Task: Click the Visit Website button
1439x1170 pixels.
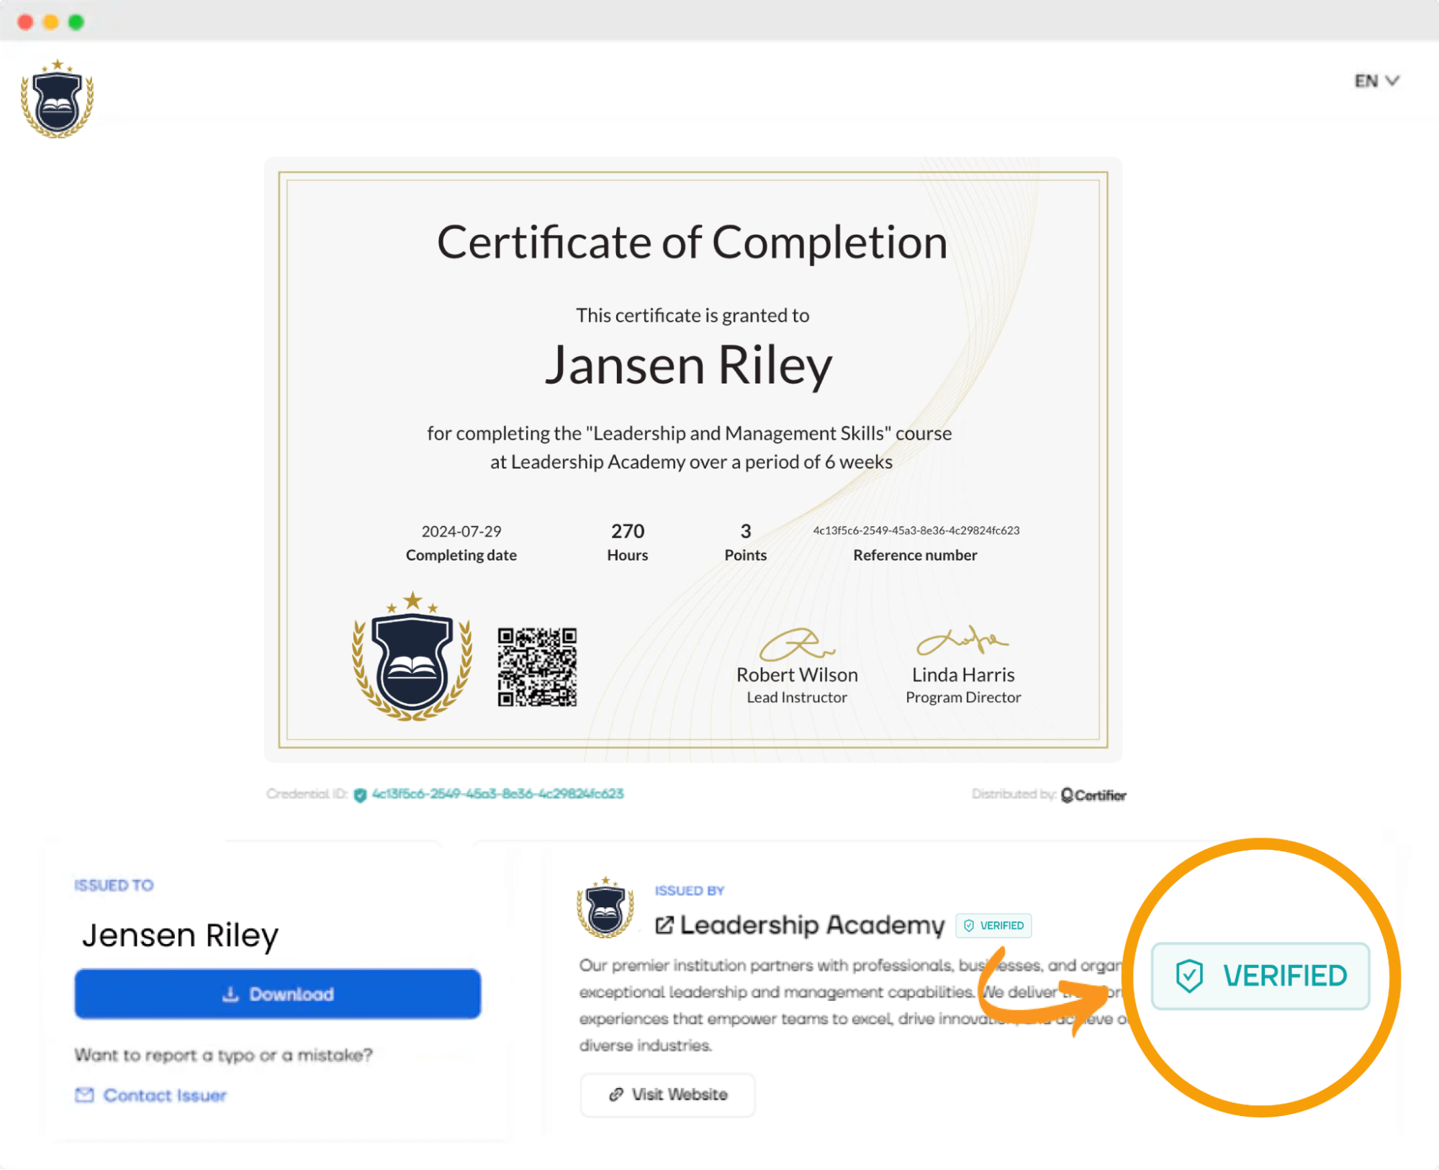Action: pos(667,1094)
